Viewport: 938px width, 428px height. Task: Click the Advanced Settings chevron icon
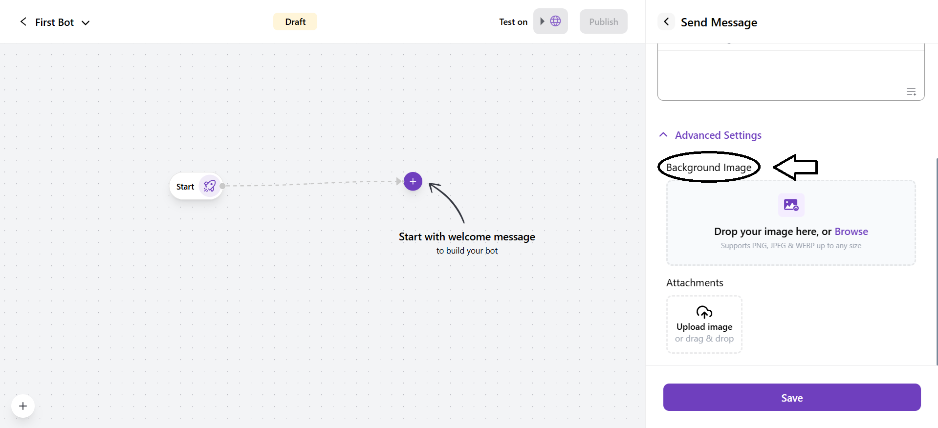(663, 135)
